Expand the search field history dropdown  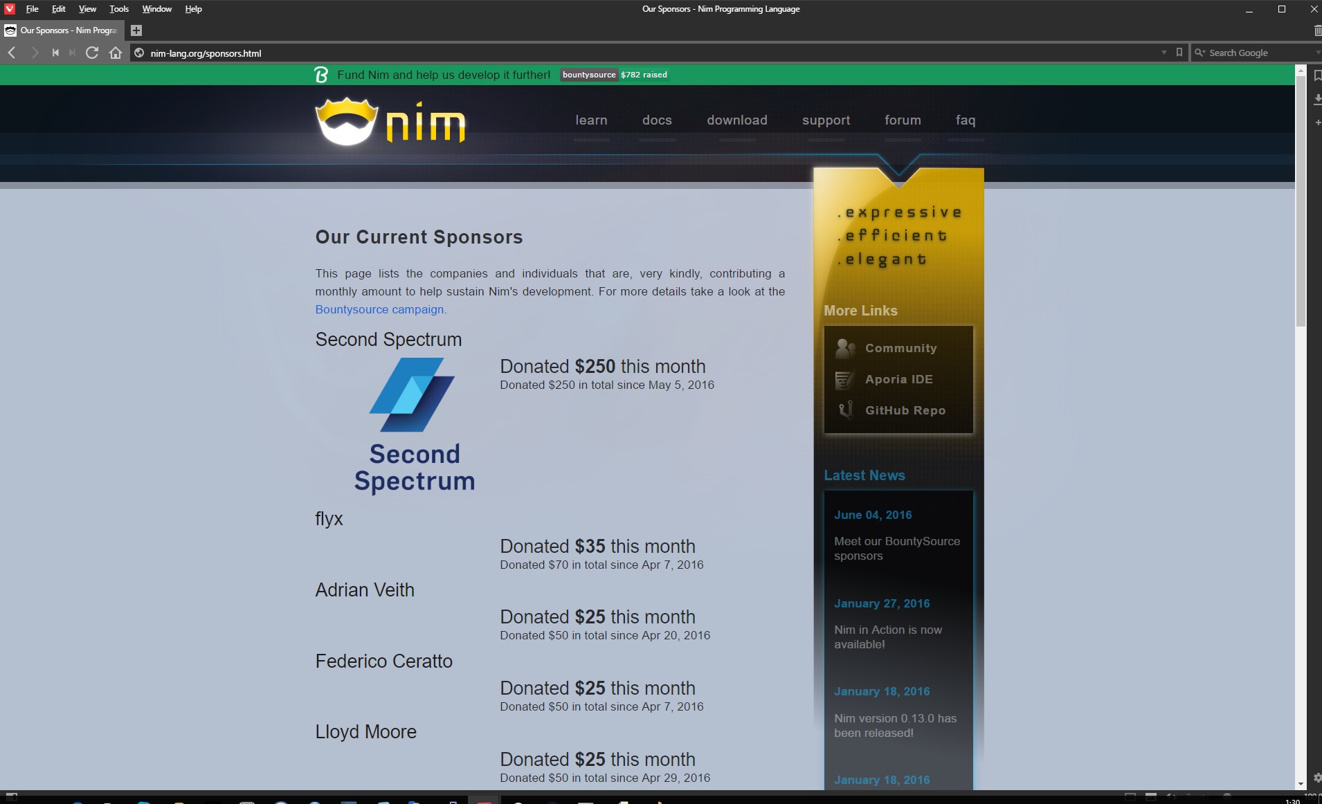(1317, 53)
